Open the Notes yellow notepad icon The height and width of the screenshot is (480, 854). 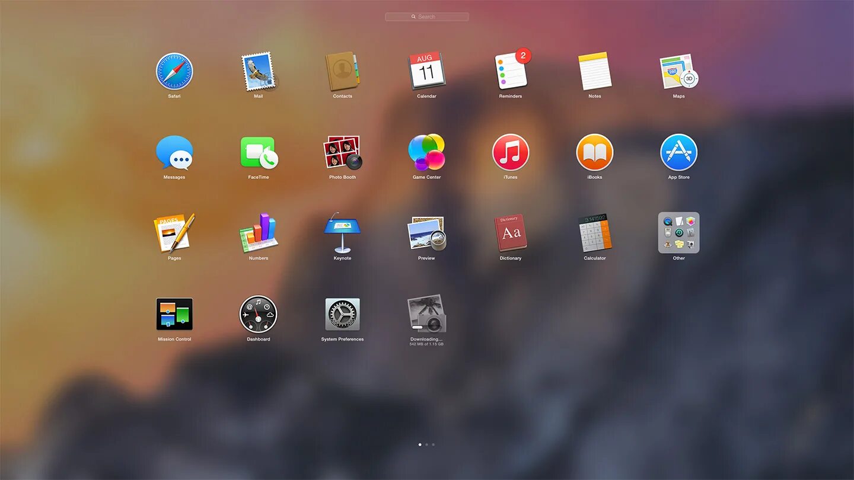[595, 71]
